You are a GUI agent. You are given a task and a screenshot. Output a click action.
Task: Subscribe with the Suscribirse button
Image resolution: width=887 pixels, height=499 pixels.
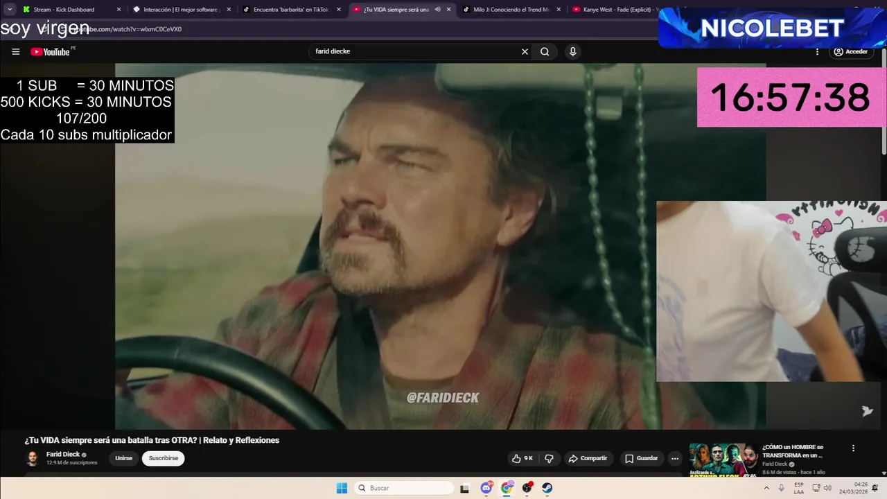point(164,458)
